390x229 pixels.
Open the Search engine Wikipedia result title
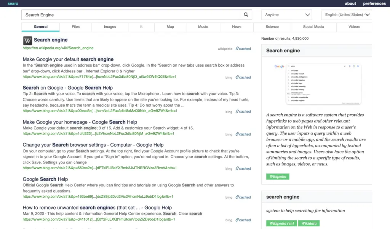tap(51, 40)
